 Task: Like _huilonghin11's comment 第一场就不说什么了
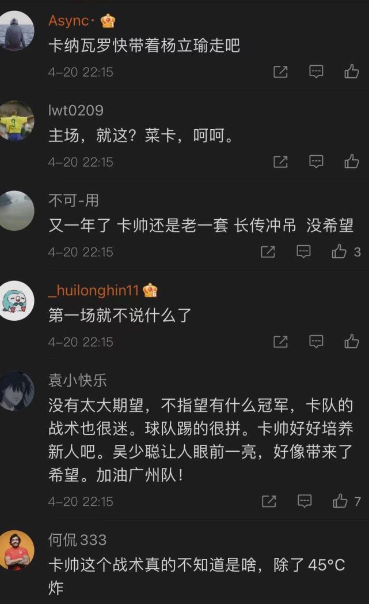click(351, 342)
